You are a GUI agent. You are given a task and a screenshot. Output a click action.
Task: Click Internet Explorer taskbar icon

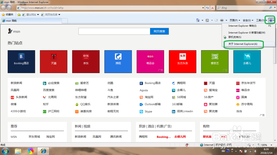pyautogui.click(x=43, y=151)
